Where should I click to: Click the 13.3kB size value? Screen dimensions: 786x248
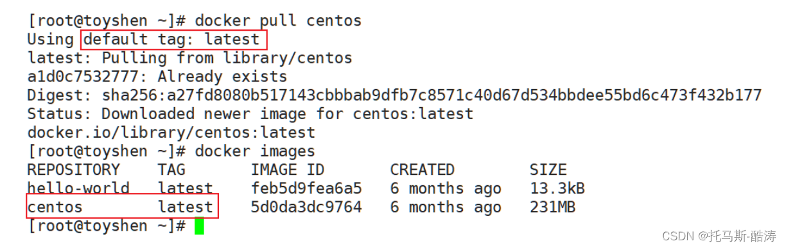click(557, 188)
